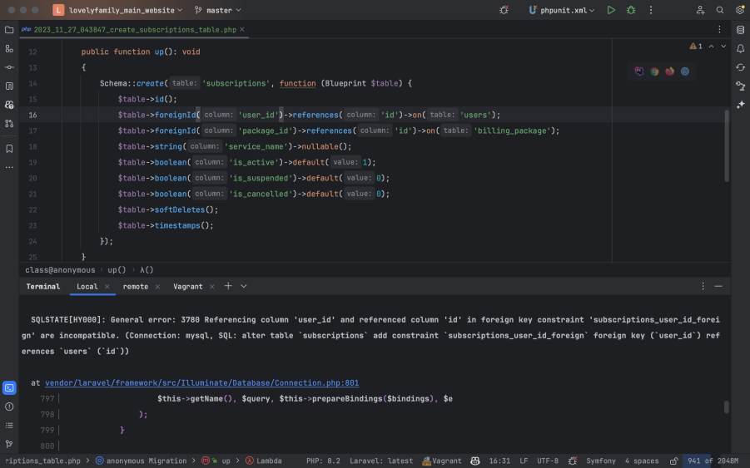The height and width of the screenshot is (468, 750).
Task: Open phpunit.xml run configuration dropdown
Action: click(562, 10)
